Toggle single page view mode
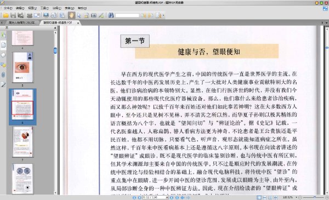 (x=259, y=197)
